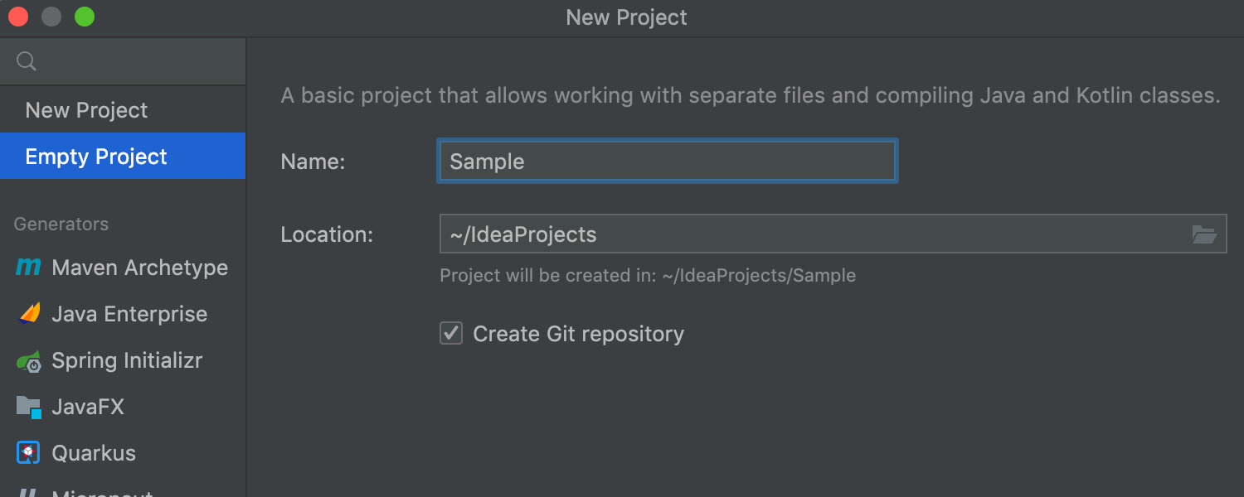Click the Java Enterprise icon
This screenshot has height=497, width=1244.
29,314
